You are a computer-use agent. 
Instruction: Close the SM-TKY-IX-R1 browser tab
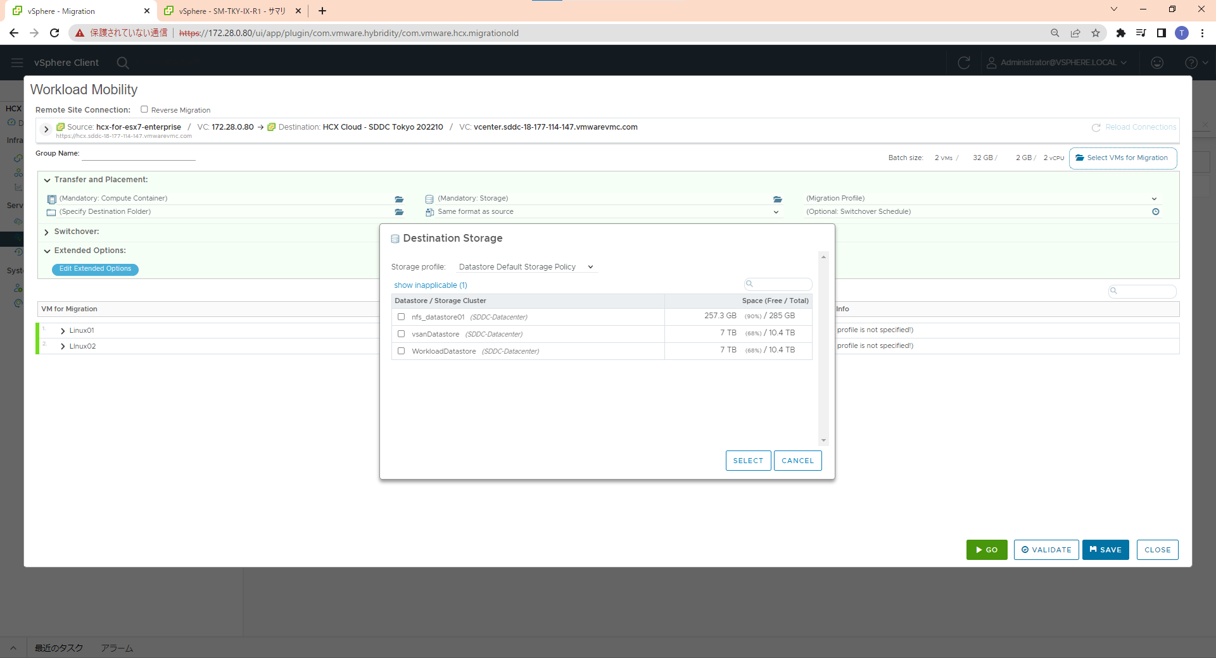(x=298, y=11)
